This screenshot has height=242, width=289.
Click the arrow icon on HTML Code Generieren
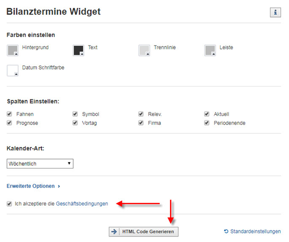114,231
